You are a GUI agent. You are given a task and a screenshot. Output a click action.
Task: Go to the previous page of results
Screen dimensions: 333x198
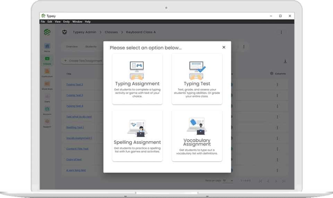click(x=268, y=181)
